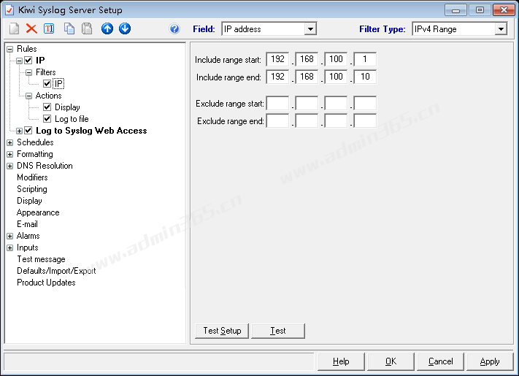Click the red X Delete icon
The height and width of the screenshot is (376, 519).
[31, 28]
